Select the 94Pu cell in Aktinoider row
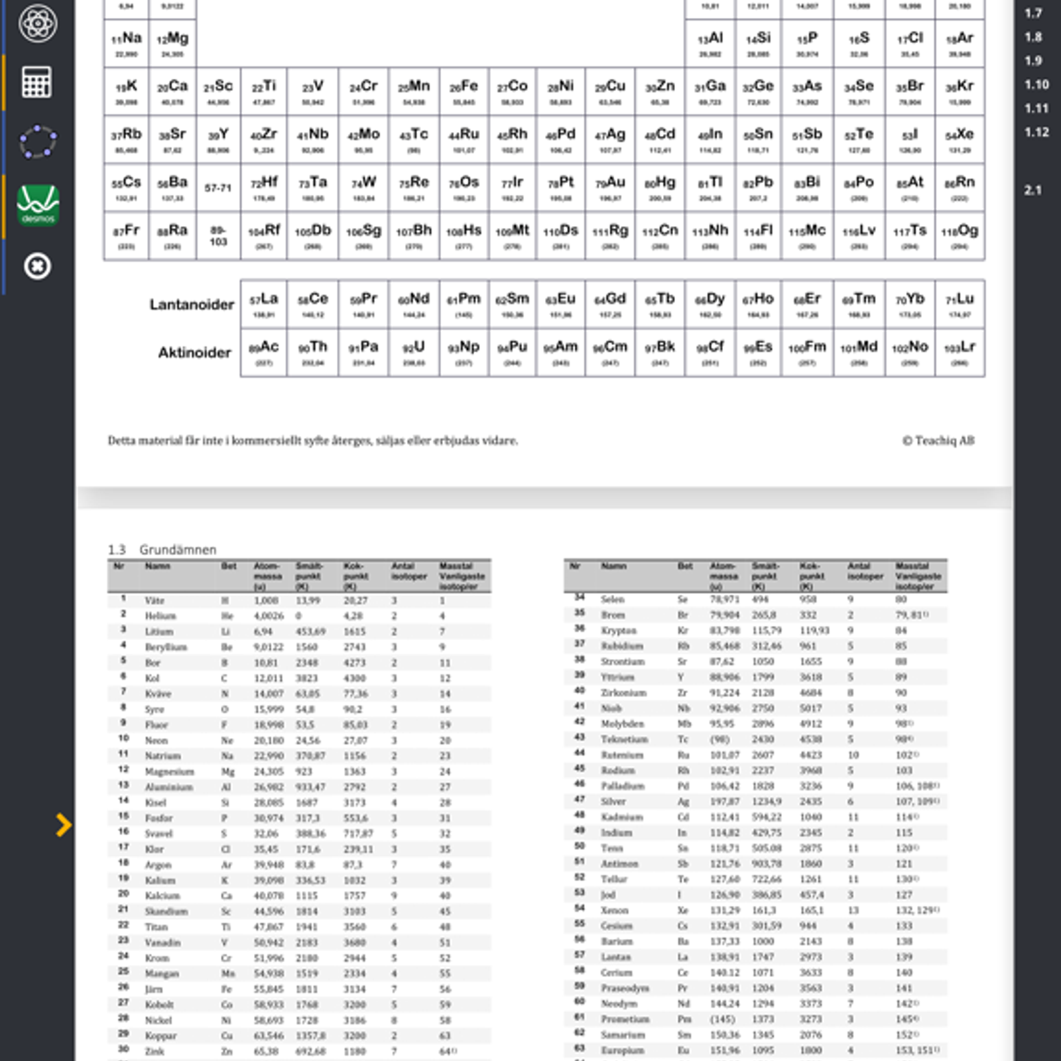1061x1061 pixels. click(513, 353)
